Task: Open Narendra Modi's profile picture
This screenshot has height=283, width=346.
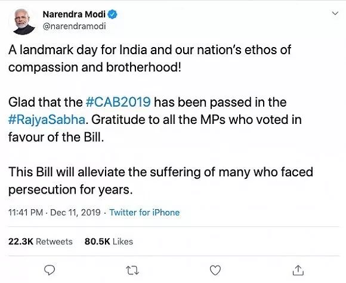Action: coord(23,21)
